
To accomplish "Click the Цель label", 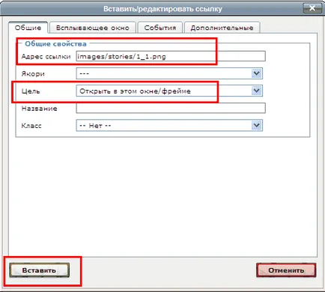I will [31, 91].
